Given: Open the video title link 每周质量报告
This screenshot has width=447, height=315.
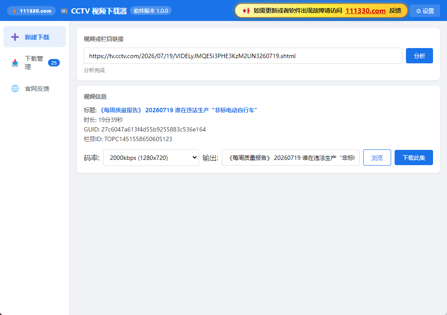Looking at the screenshot, I should (x=178, y=110).
